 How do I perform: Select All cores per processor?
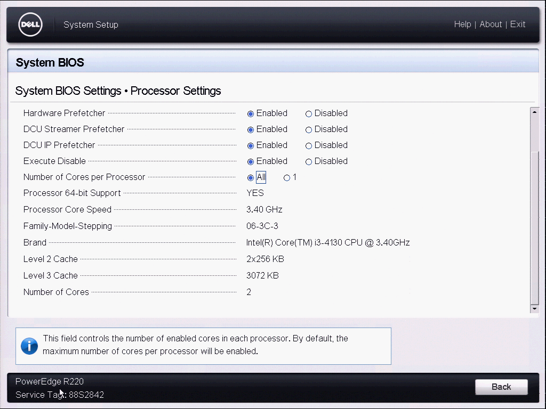coord(251,178)
